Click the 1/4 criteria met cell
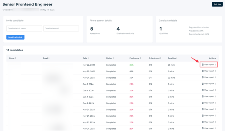Viewport: 225px width, 131px height. [x=150, y=78]
